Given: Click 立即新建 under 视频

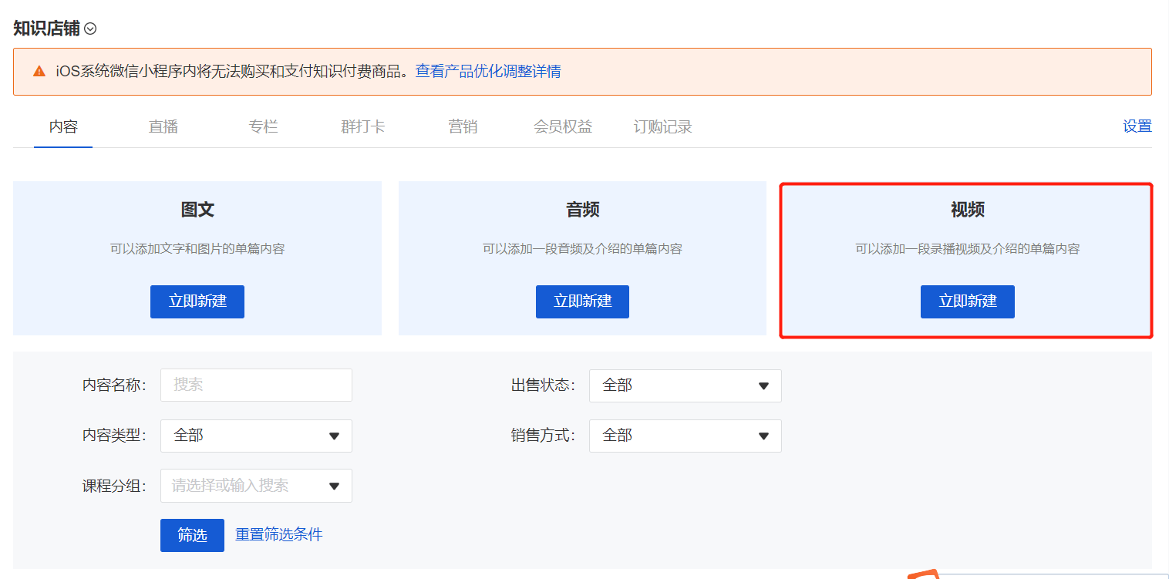Looking at the screenshot, I should click(x=968, y=301).
